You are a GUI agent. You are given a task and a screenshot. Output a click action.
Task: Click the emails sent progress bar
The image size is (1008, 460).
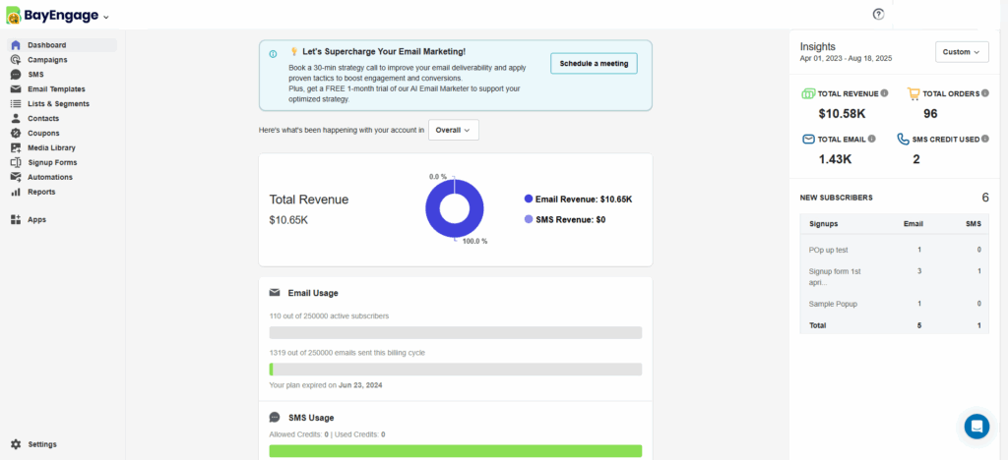455,370
